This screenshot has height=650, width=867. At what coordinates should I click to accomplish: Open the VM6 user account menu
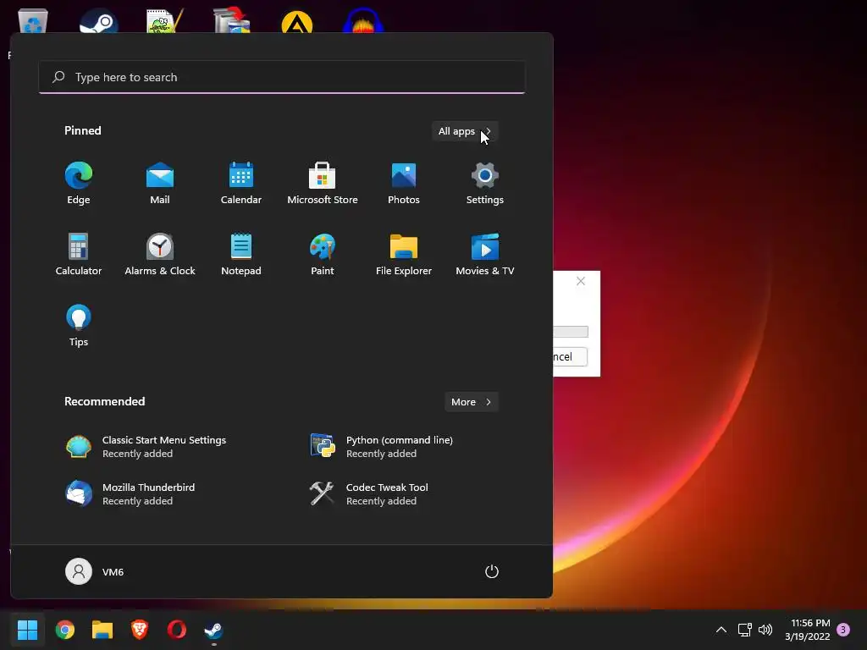click(x=95, y=571)
